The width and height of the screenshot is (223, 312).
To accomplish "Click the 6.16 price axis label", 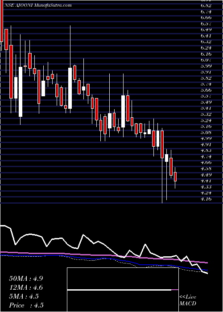I will [x=206, y=54].
